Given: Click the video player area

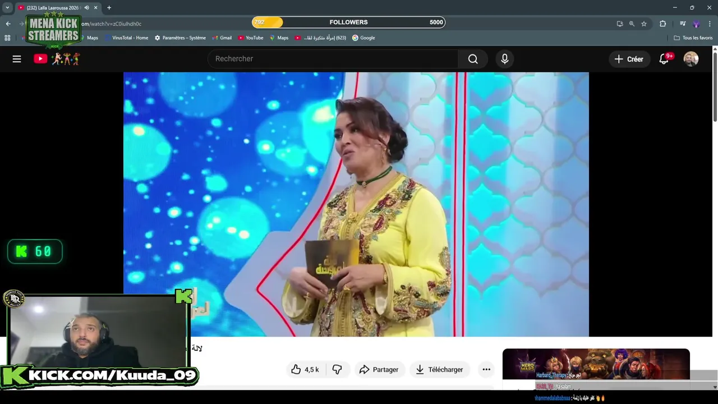Looking at the screenshot, I should pyautogui.click(x=356, y=204).
